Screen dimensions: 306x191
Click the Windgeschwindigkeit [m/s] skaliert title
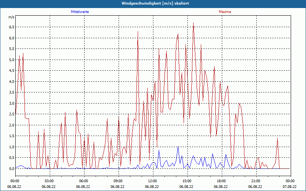coord(155,3)
